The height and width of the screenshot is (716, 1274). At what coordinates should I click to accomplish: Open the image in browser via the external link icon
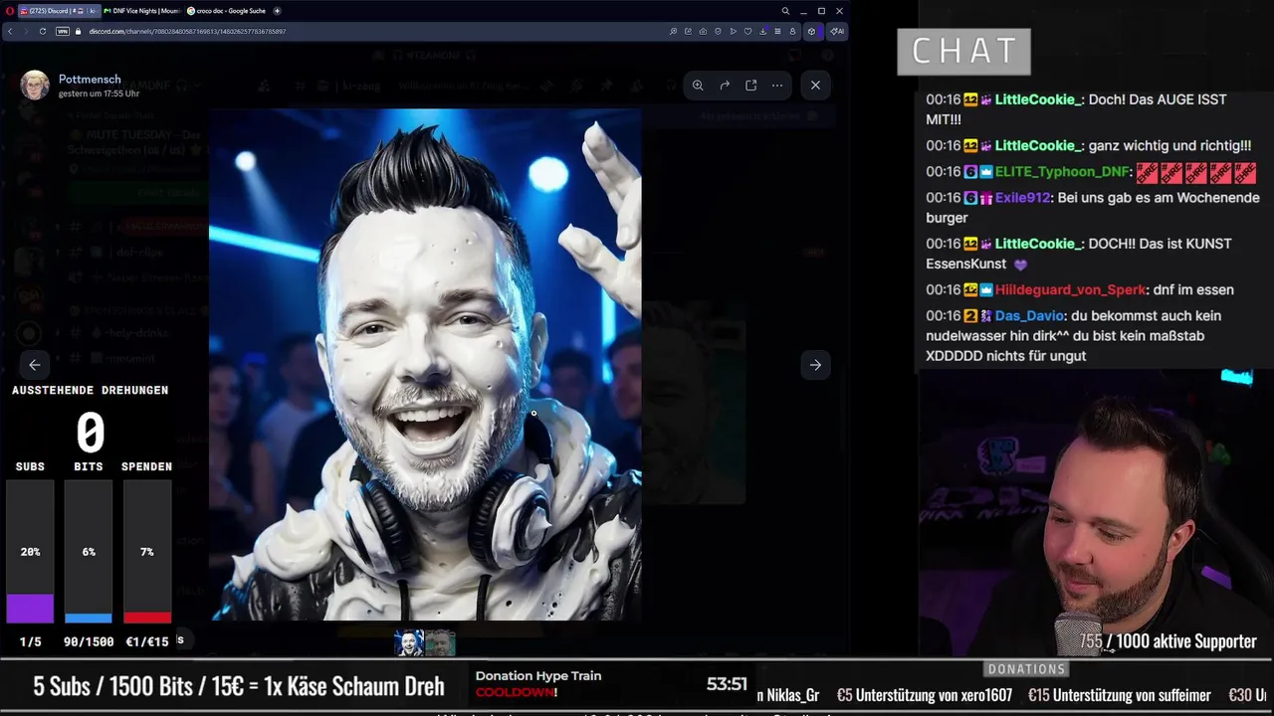(x=750, y=86)
